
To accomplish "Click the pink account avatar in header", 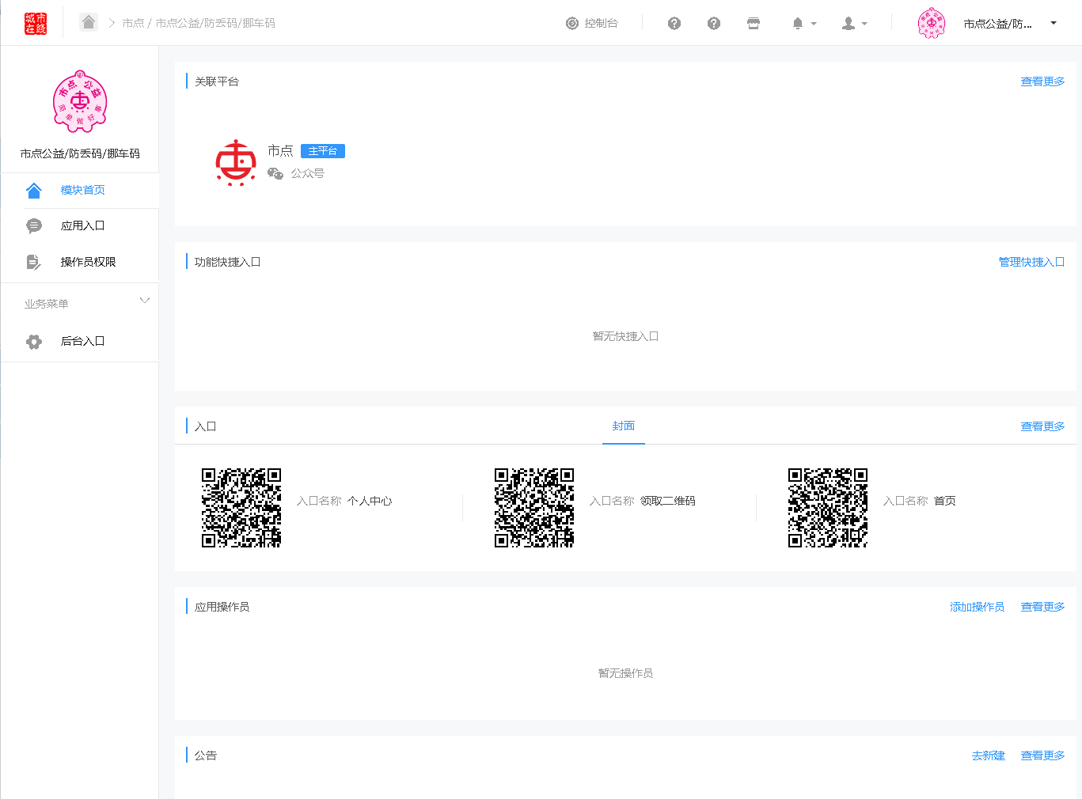I will coord(932,23).
